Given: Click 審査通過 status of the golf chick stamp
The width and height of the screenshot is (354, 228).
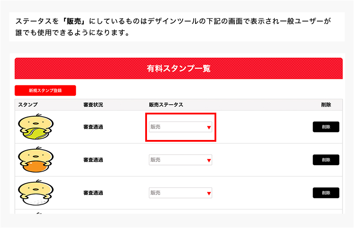Looking at the screenshot, I should 93,193.
